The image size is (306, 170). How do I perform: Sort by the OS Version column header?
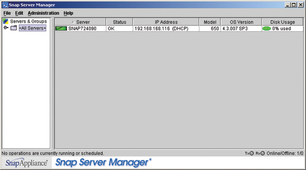(x=241, y=22)
